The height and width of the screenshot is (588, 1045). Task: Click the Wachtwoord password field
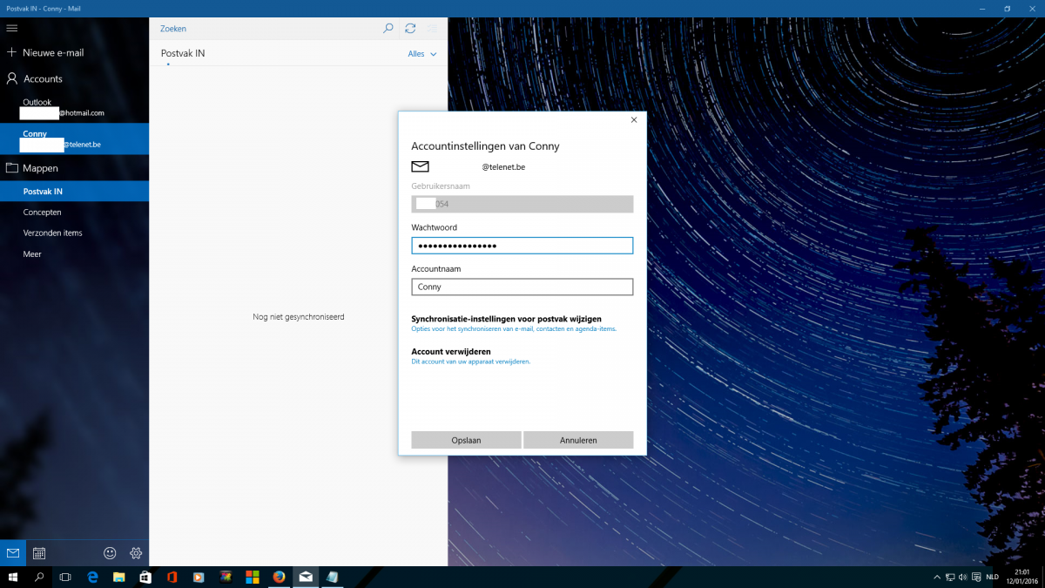[x=522, y=246]
